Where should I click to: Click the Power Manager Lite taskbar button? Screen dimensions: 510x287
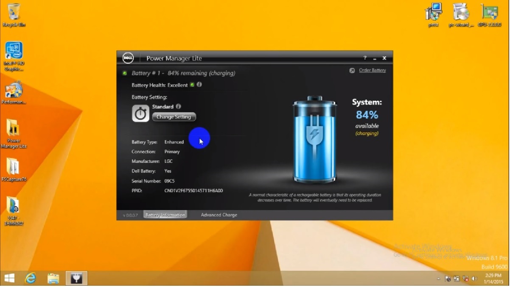pos(77,278)
